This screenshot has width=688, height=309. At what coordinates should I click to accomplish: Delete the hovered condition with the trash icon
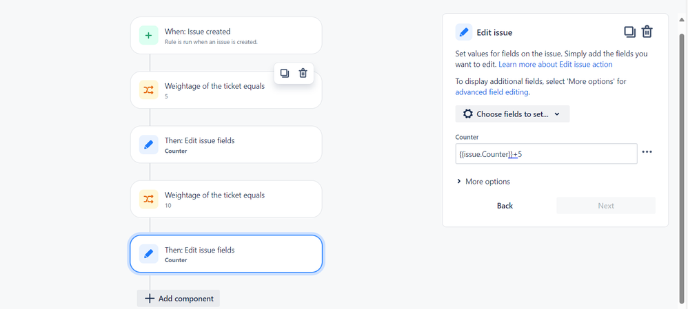coord(303,73)
